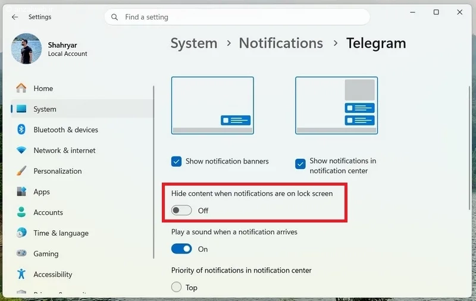Click the Time & language globe icon
This screenshot has height=301, width=476.
pyautogui.click(x=21, y=233)
